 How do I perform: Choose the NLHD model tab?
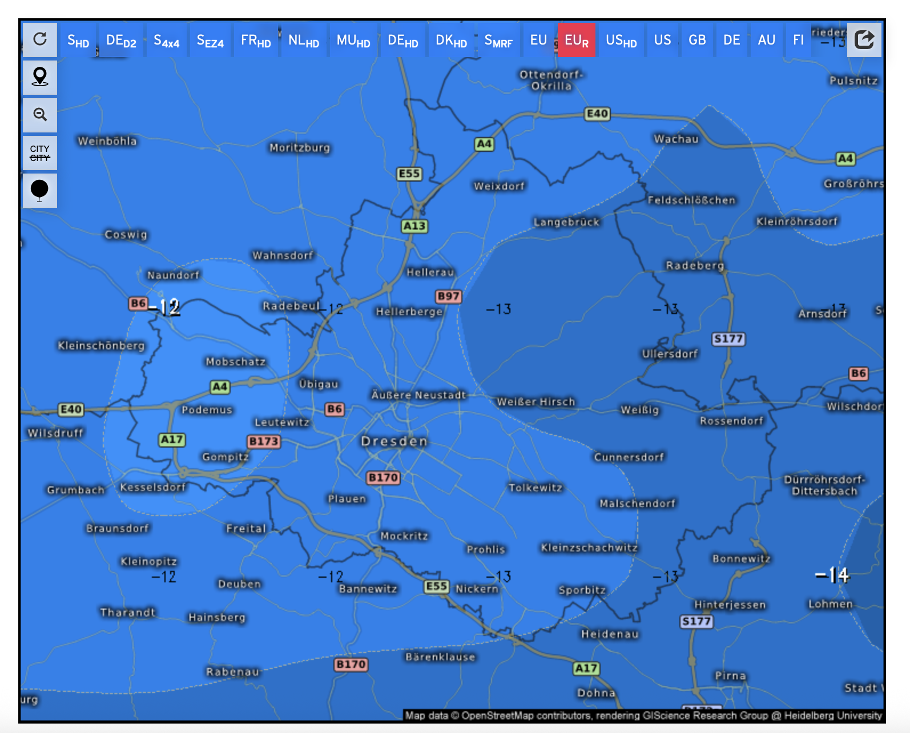[303, 41]
